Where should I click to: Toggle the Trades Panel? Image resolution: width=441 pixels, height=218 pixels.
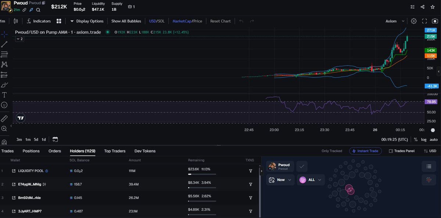pos(402,151)
